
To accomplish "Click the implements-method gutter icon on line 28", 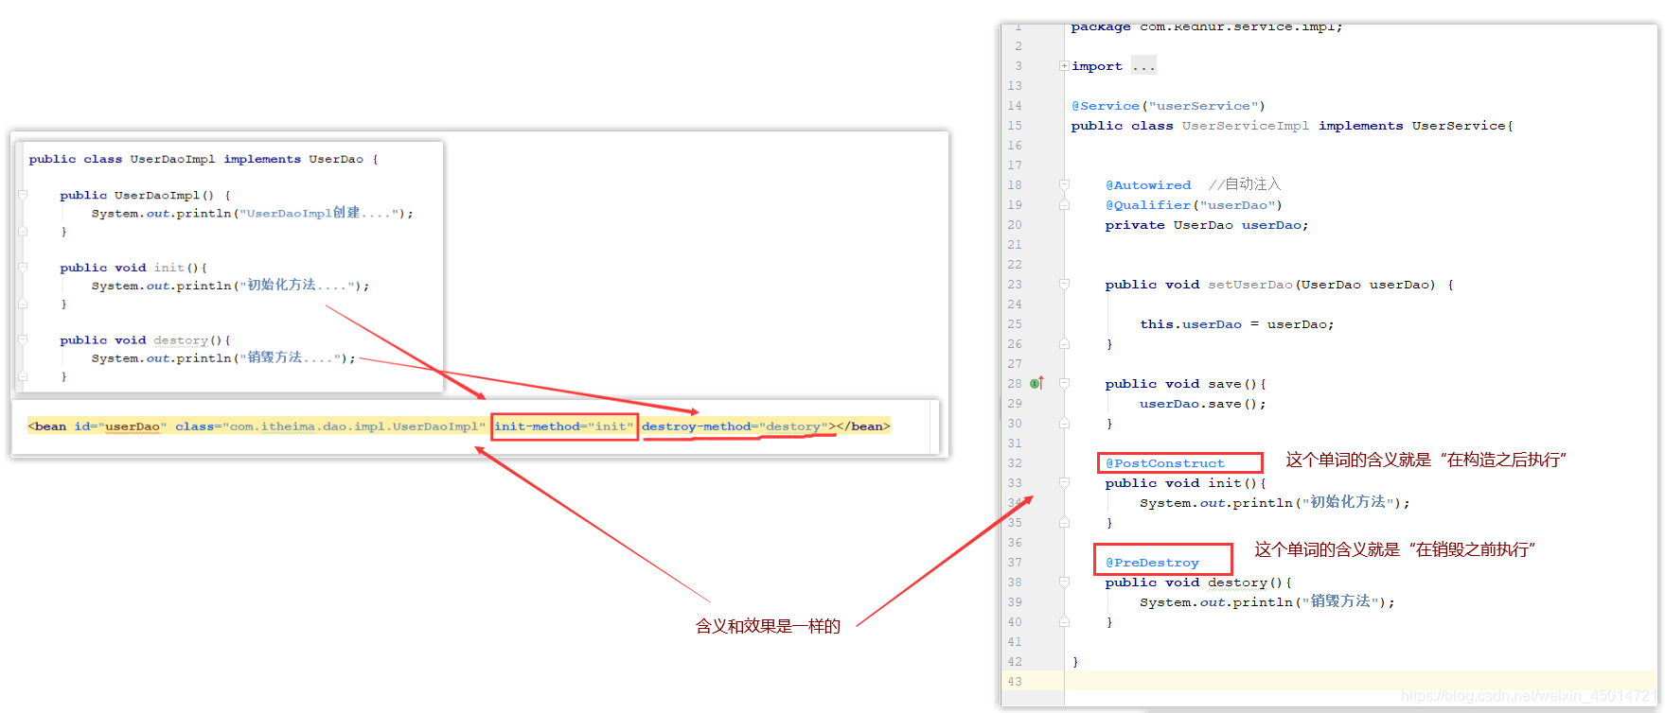I will tap(1037, 383).
